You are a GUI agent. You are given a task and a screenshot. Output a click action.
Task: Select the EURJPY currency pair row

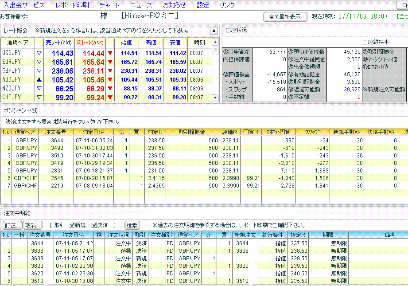pos(107,62)
